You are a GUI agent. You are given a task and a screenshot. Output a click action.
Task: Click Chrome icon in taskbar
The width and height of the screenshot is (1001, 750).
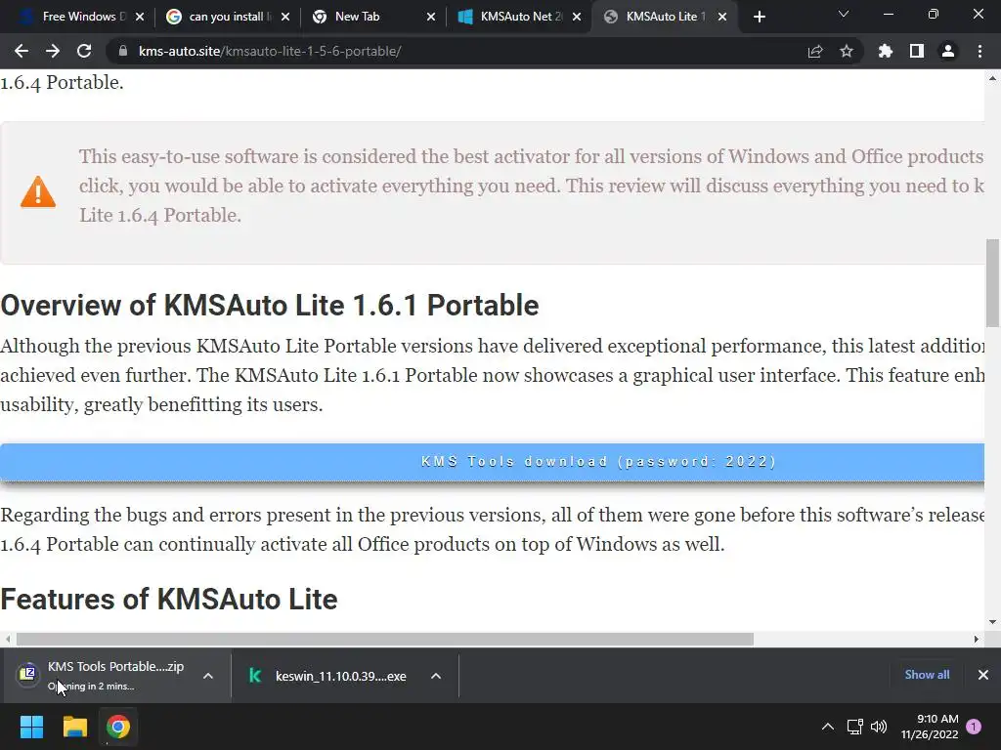118,727
